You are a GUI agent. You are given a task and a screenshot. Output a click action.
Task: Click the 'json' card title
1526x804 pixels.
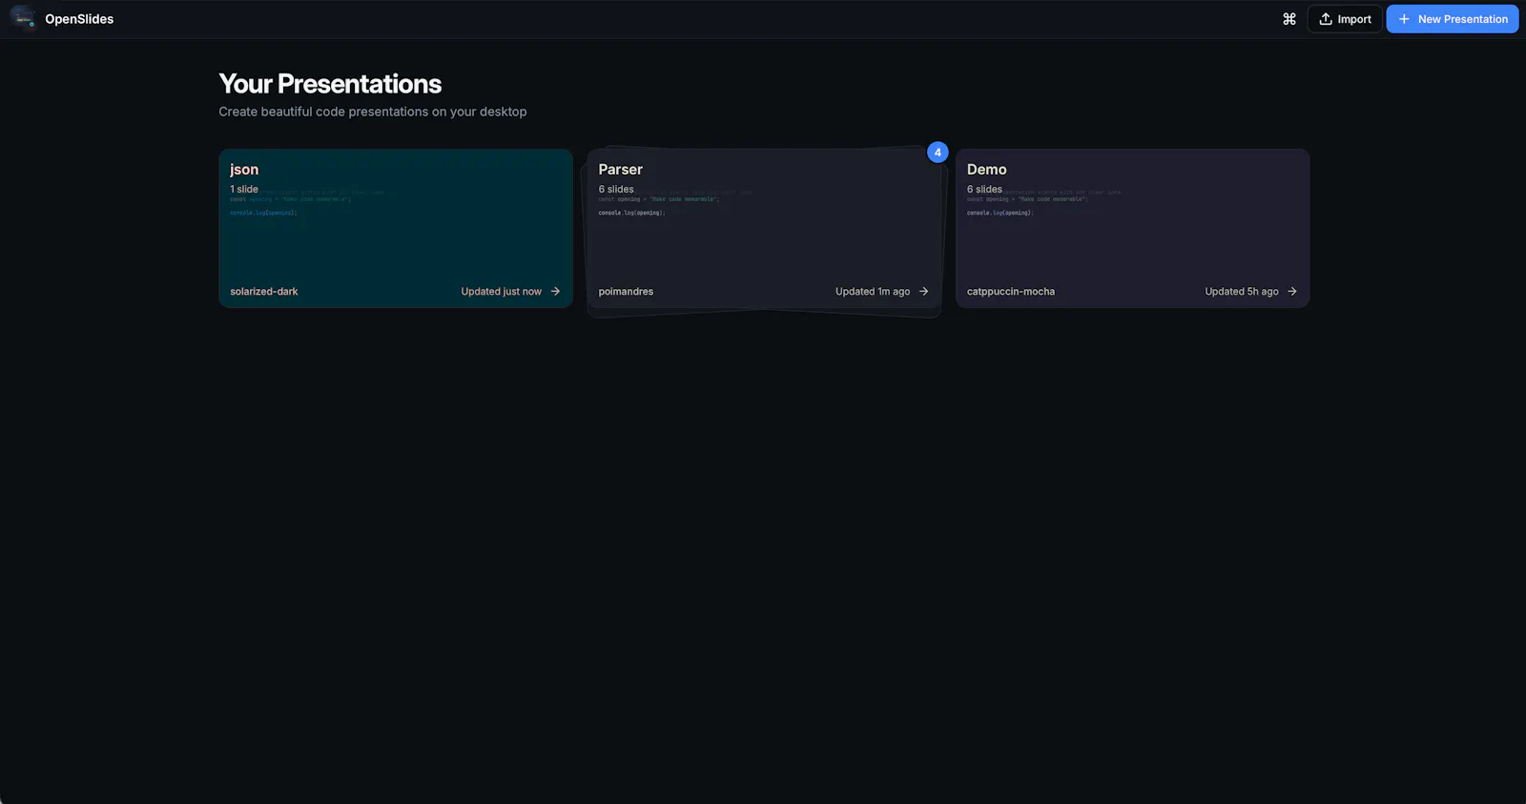tap(244, 170)
